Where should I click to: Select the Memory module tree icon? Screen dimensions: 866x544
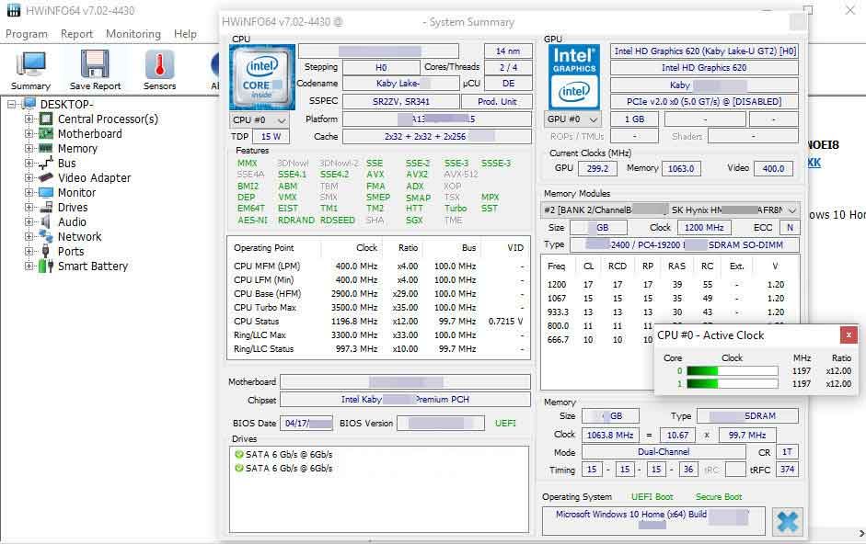[46, 149]
